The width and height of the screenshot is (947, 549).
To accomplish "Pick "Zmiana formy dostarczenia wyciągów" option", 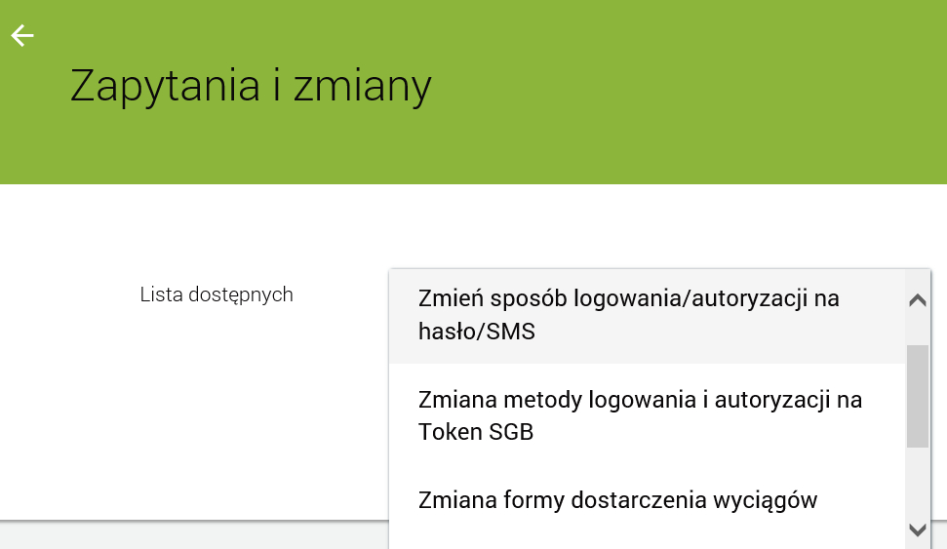I will [617, 500].
